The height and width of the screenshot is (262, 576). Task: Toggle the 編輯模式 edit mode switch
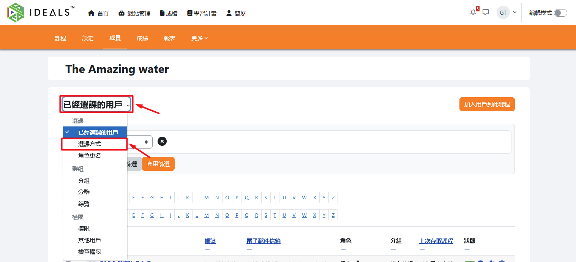coord(560,13)
